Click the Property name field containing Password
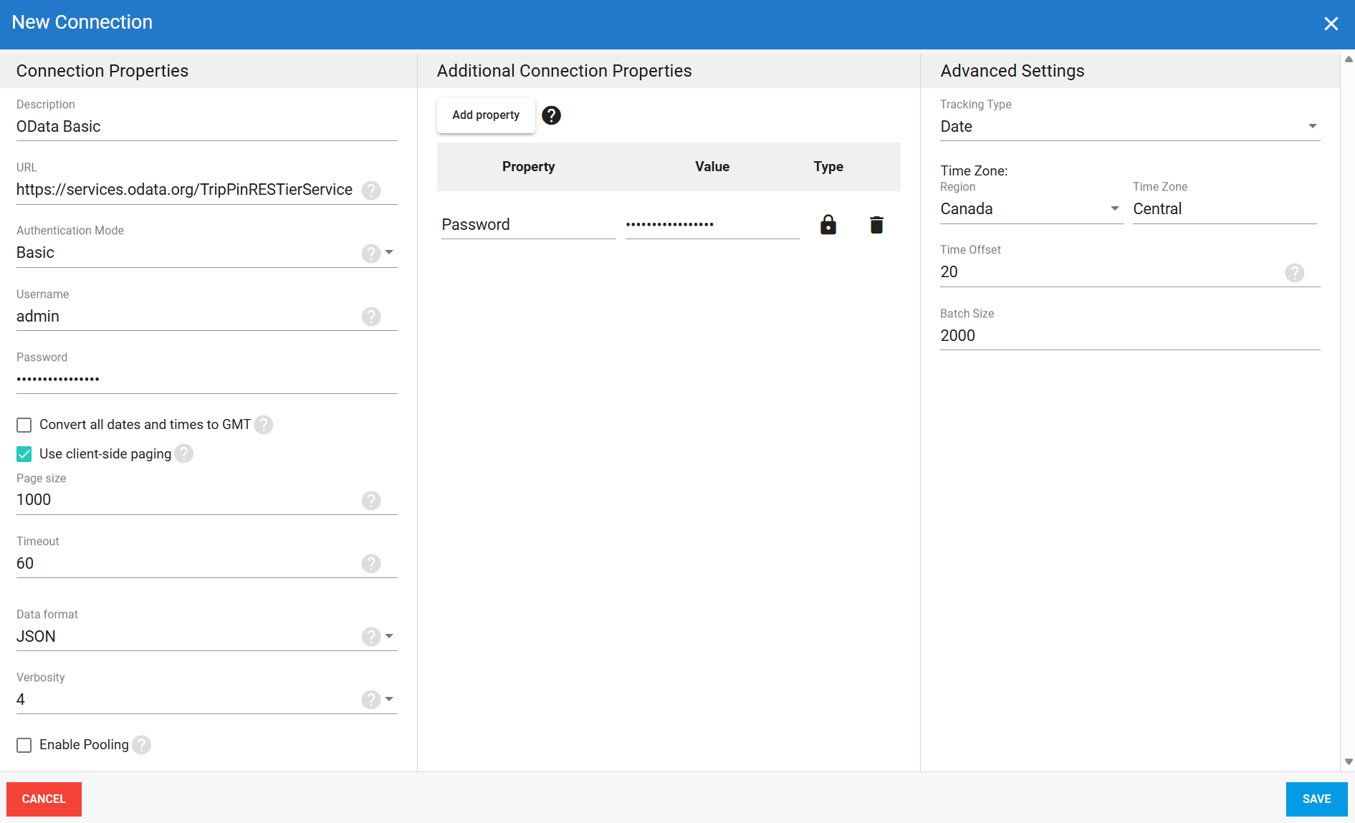Image resolution: width=1355 pixels, height=823 pixels. pyautogui.click(x=528, y=225)
